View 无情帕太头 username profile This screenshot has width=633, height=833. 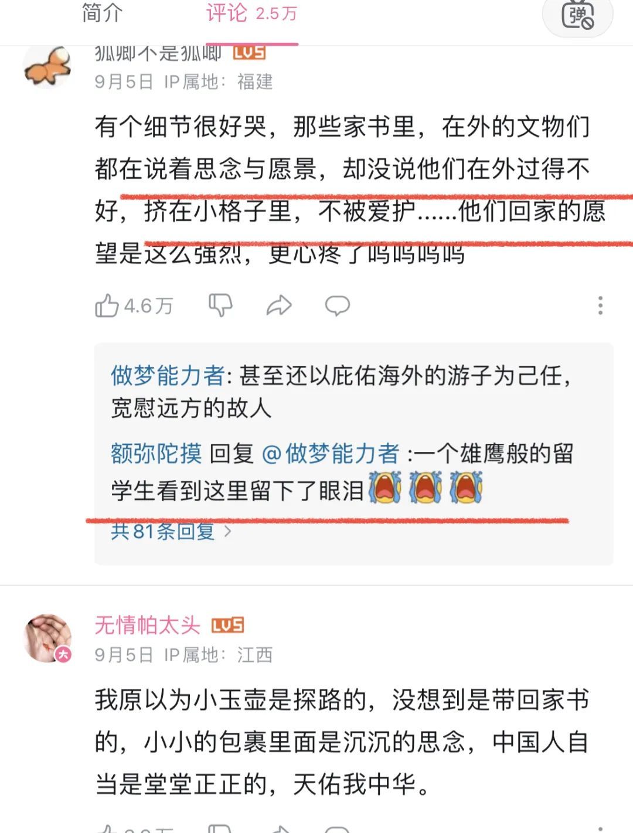[148, 625]
